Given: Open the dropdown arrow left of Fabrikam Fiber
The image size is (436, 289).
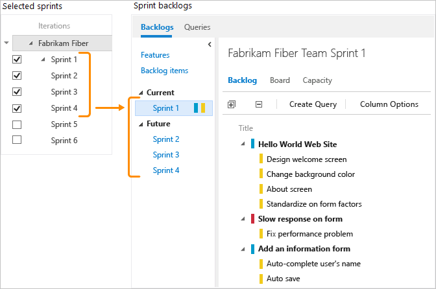Looking at the screenshot, I should pos(6,43).
